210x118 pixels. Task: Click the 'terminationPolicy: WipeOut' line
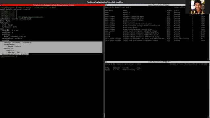coord(15,54)
